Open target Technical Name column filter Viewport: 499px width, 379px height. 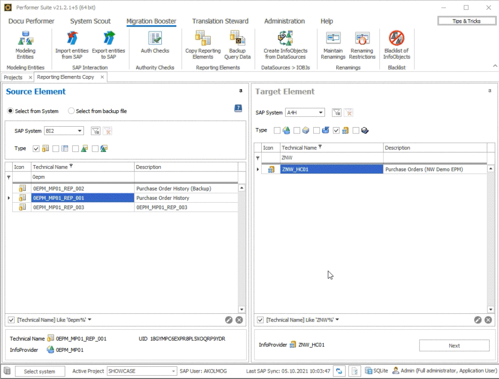click(x=320, y=147)
